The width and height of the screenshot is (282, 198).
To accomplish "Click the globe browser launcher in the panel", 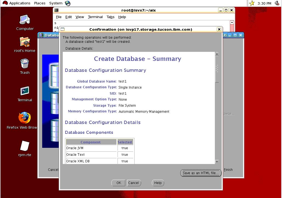I will (68, 3).
